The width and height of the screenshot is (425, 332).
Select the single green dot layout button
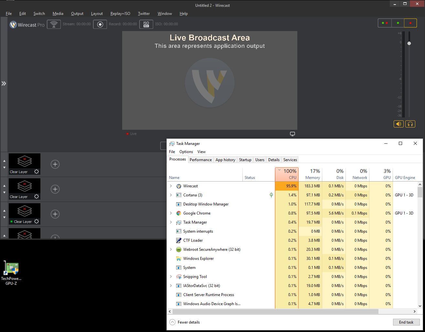click(398, 23)
